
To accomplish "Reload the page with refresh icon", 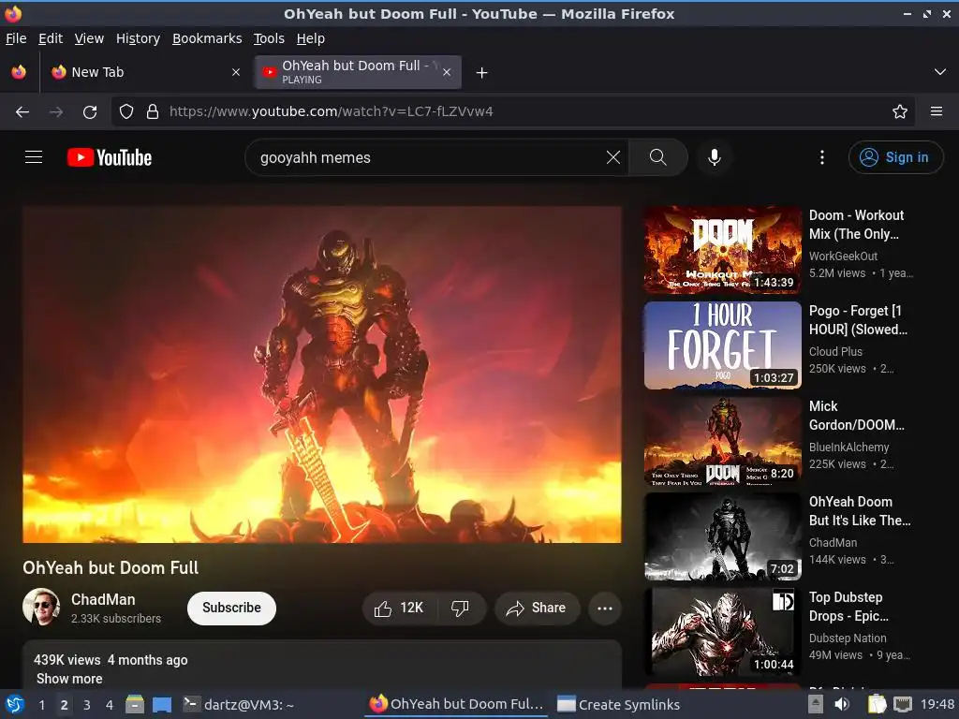I will click(x=90, y=112).
